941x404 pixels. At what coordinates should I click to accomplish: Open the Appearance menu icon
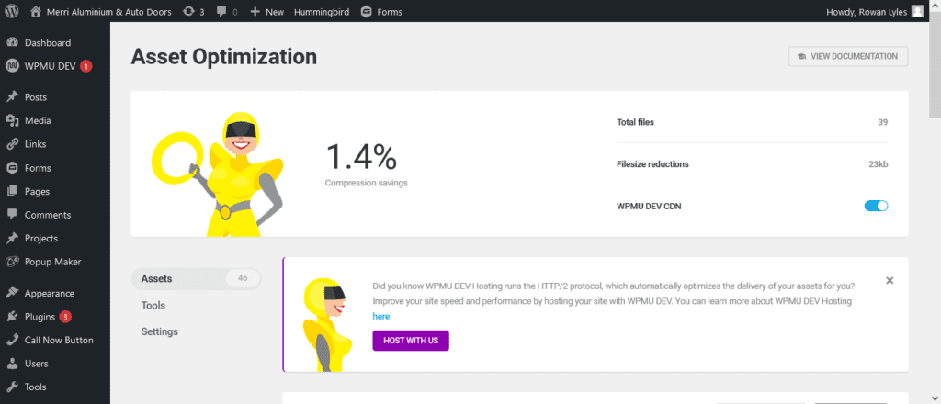[12, 294]
